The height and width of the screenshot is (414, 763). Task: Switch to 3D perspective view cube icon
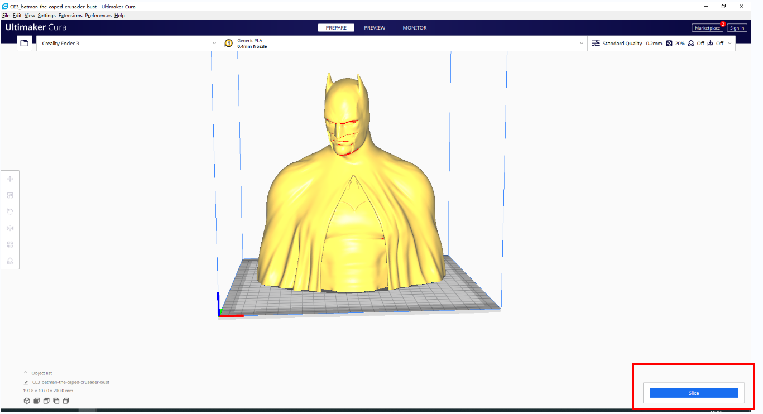pos(26,401)
